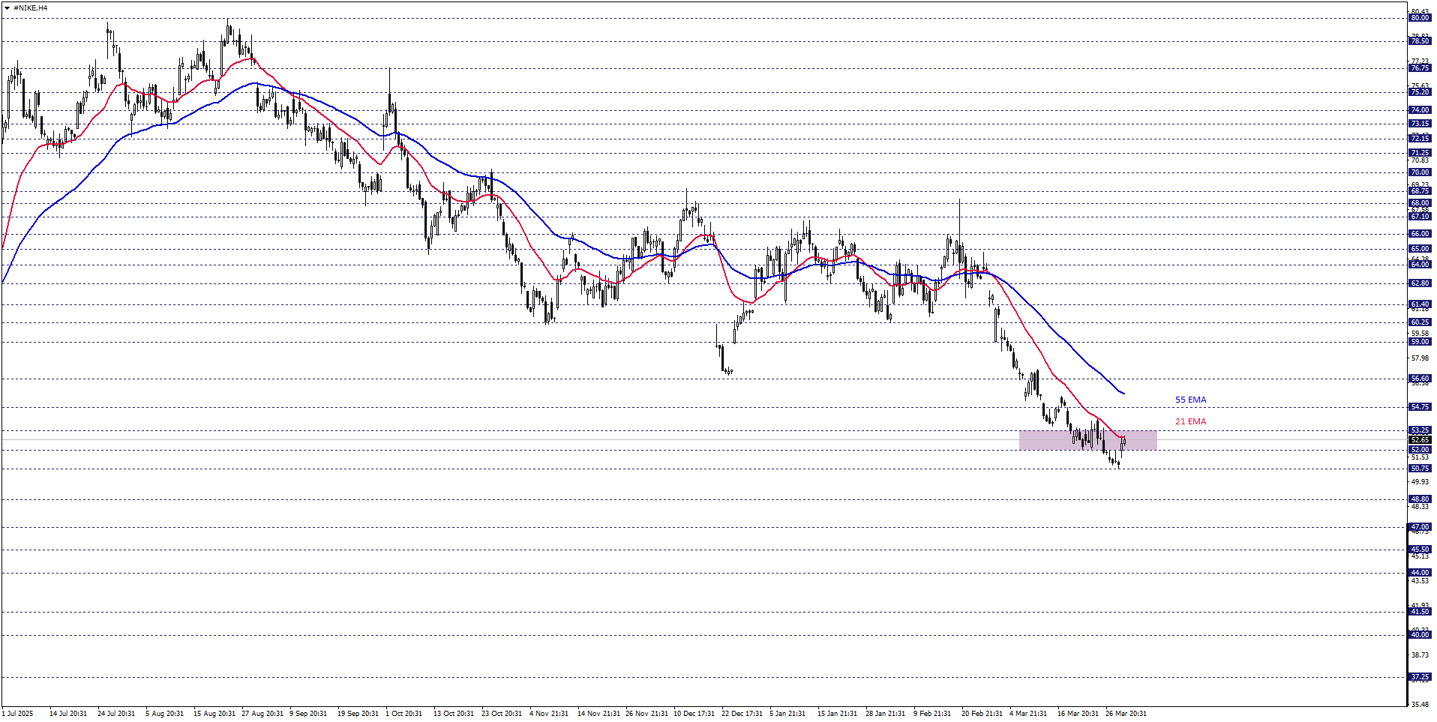Select the 80.00 price level label
This screenshot has width=1437, height=722.
coord(1420,18)
